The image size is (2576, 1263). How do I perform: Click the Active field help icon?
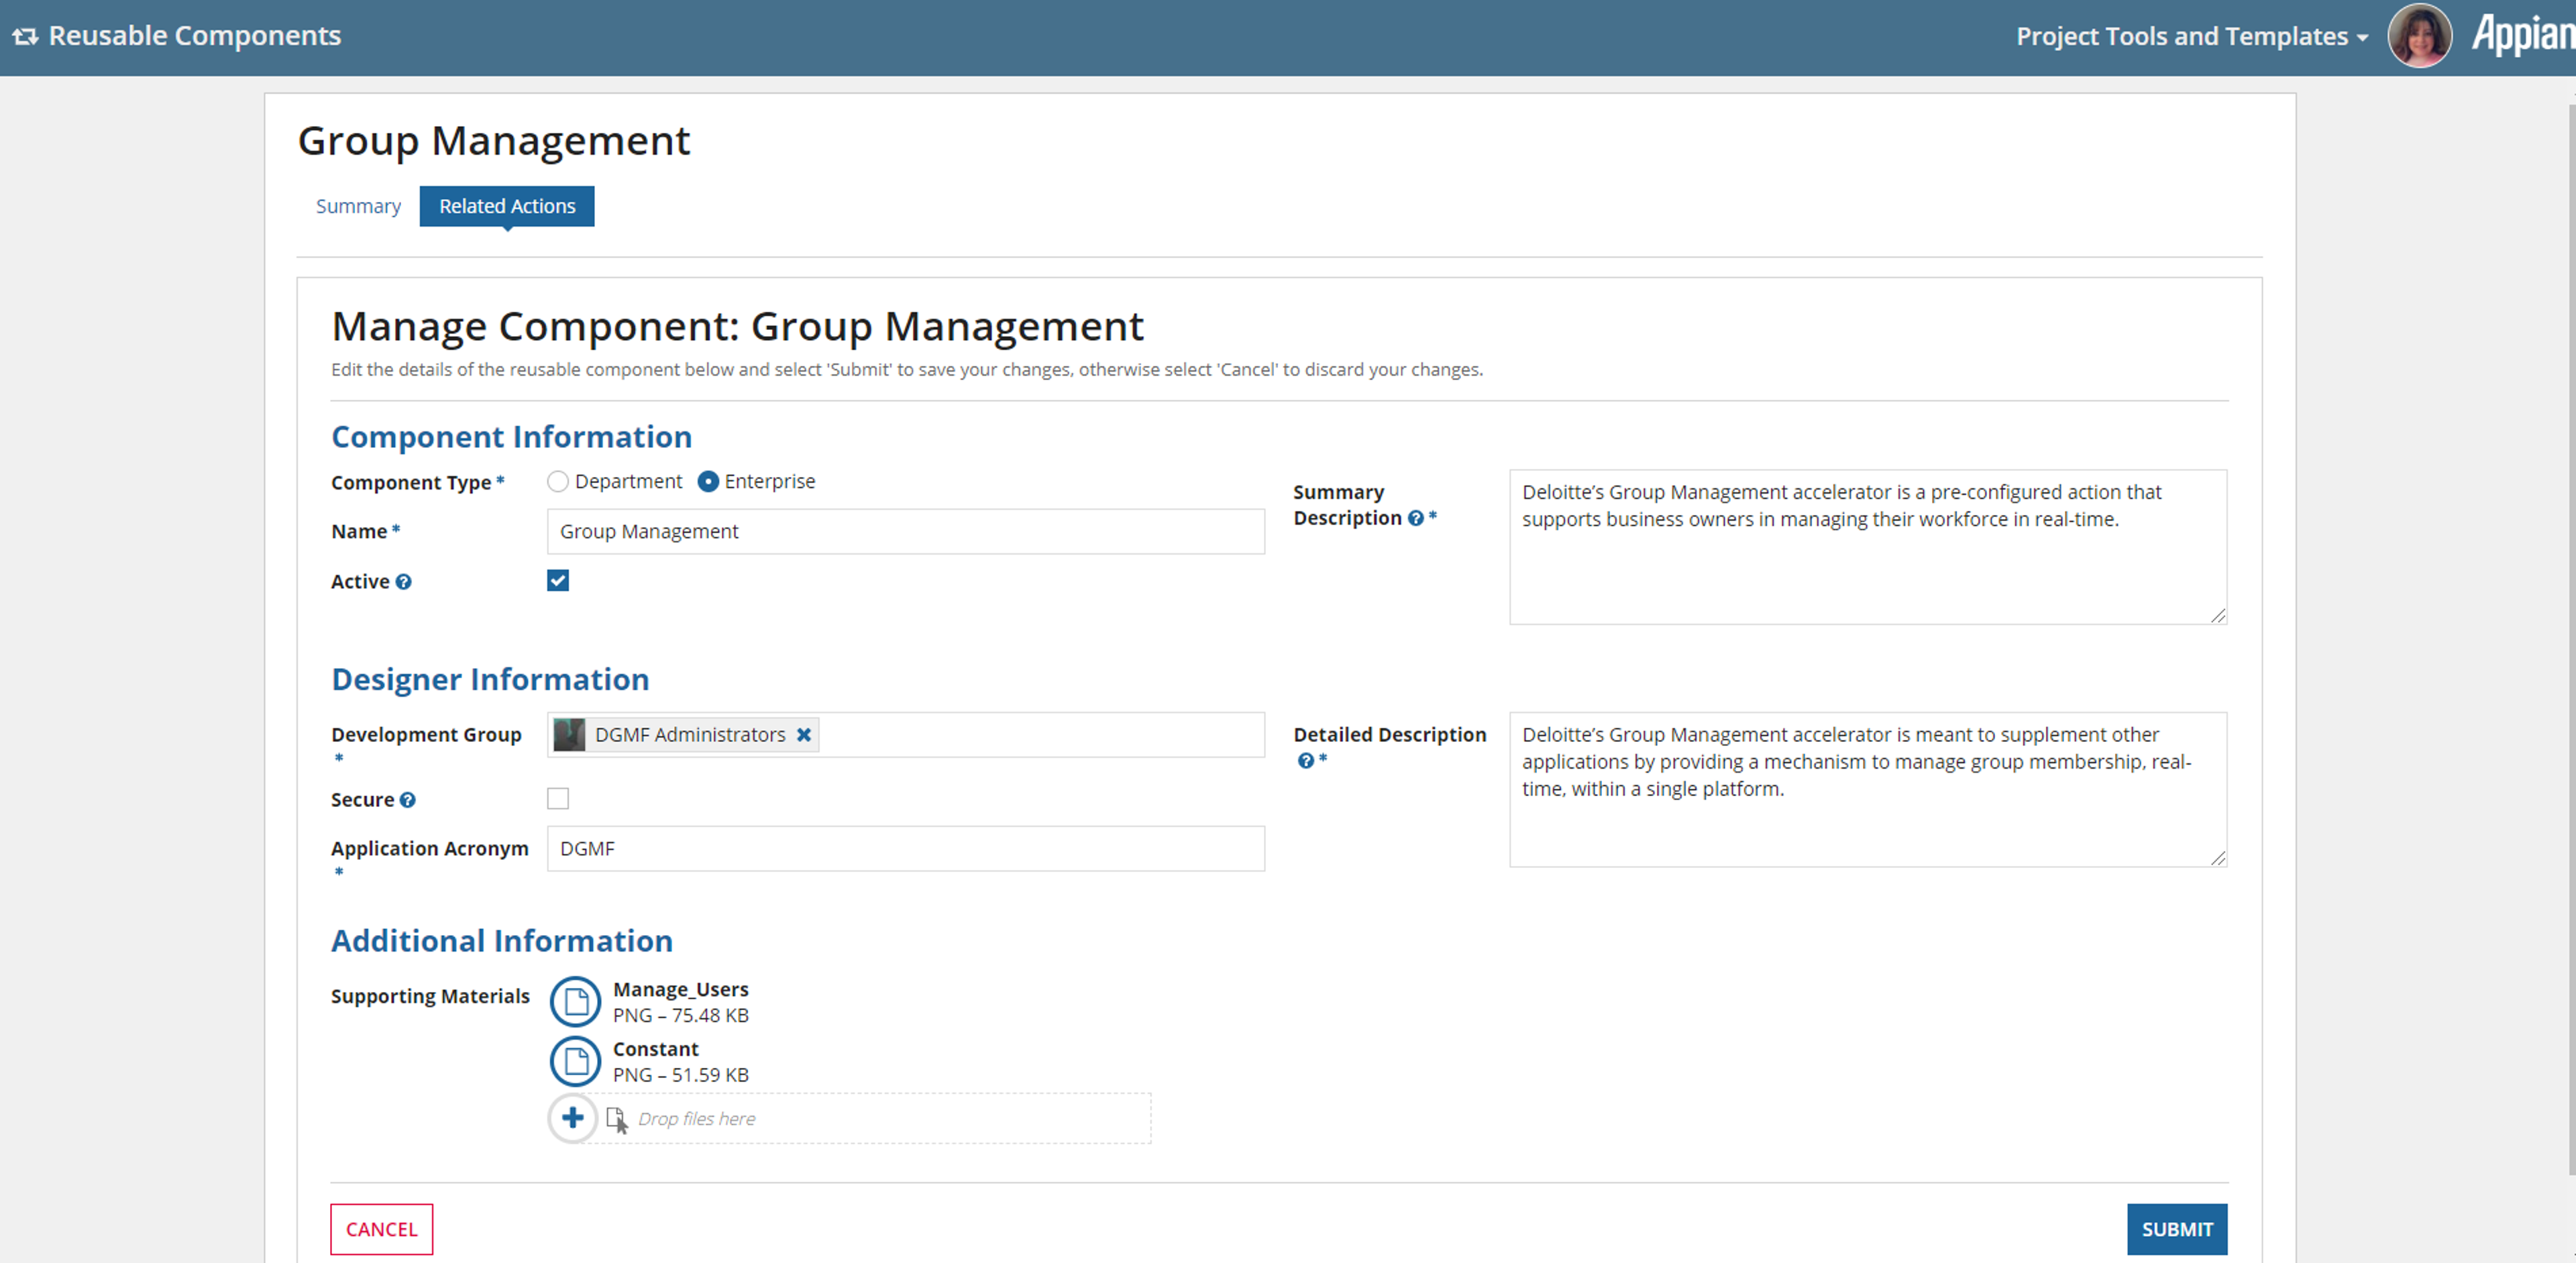pyautogui.click(x=403, y=582)
